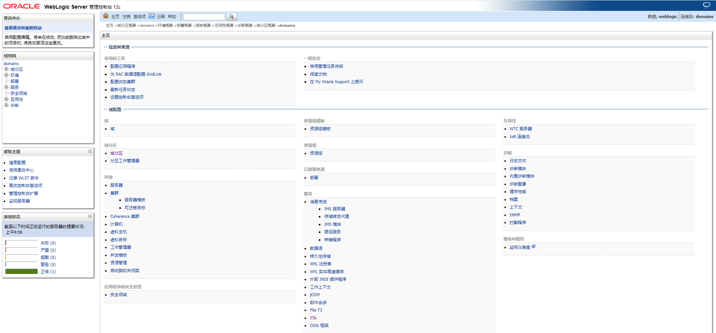Screen dimensions: 716x333
Task: Select 安全领域 in the 域结构 tree
Action: click(x=19, y=93)
